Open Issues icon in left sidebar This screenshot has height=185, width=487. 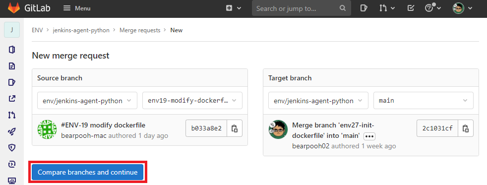[12, 82]
